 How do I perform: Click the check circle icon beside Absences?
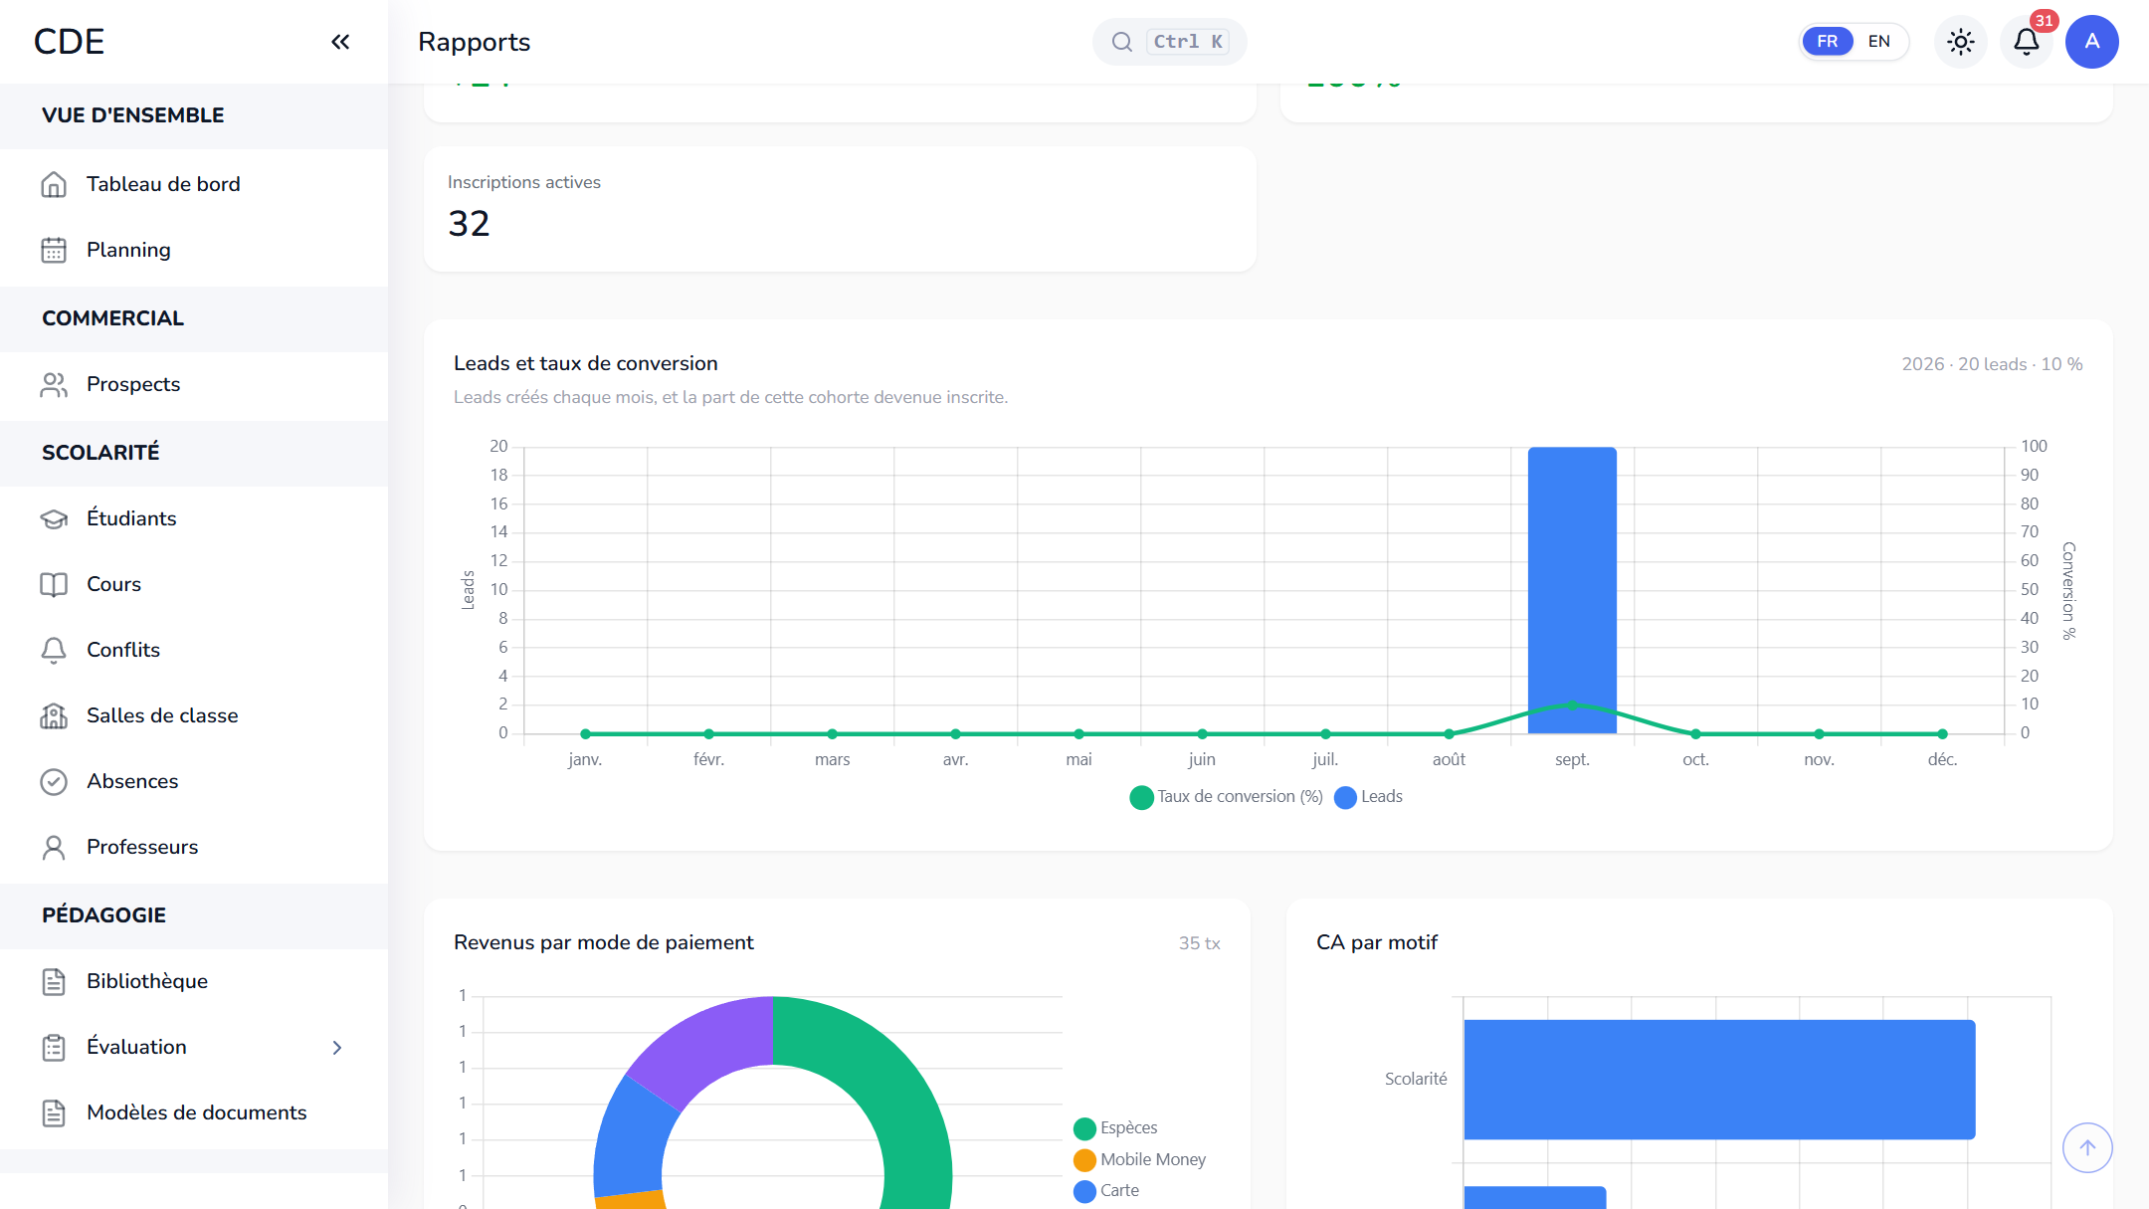54,781
